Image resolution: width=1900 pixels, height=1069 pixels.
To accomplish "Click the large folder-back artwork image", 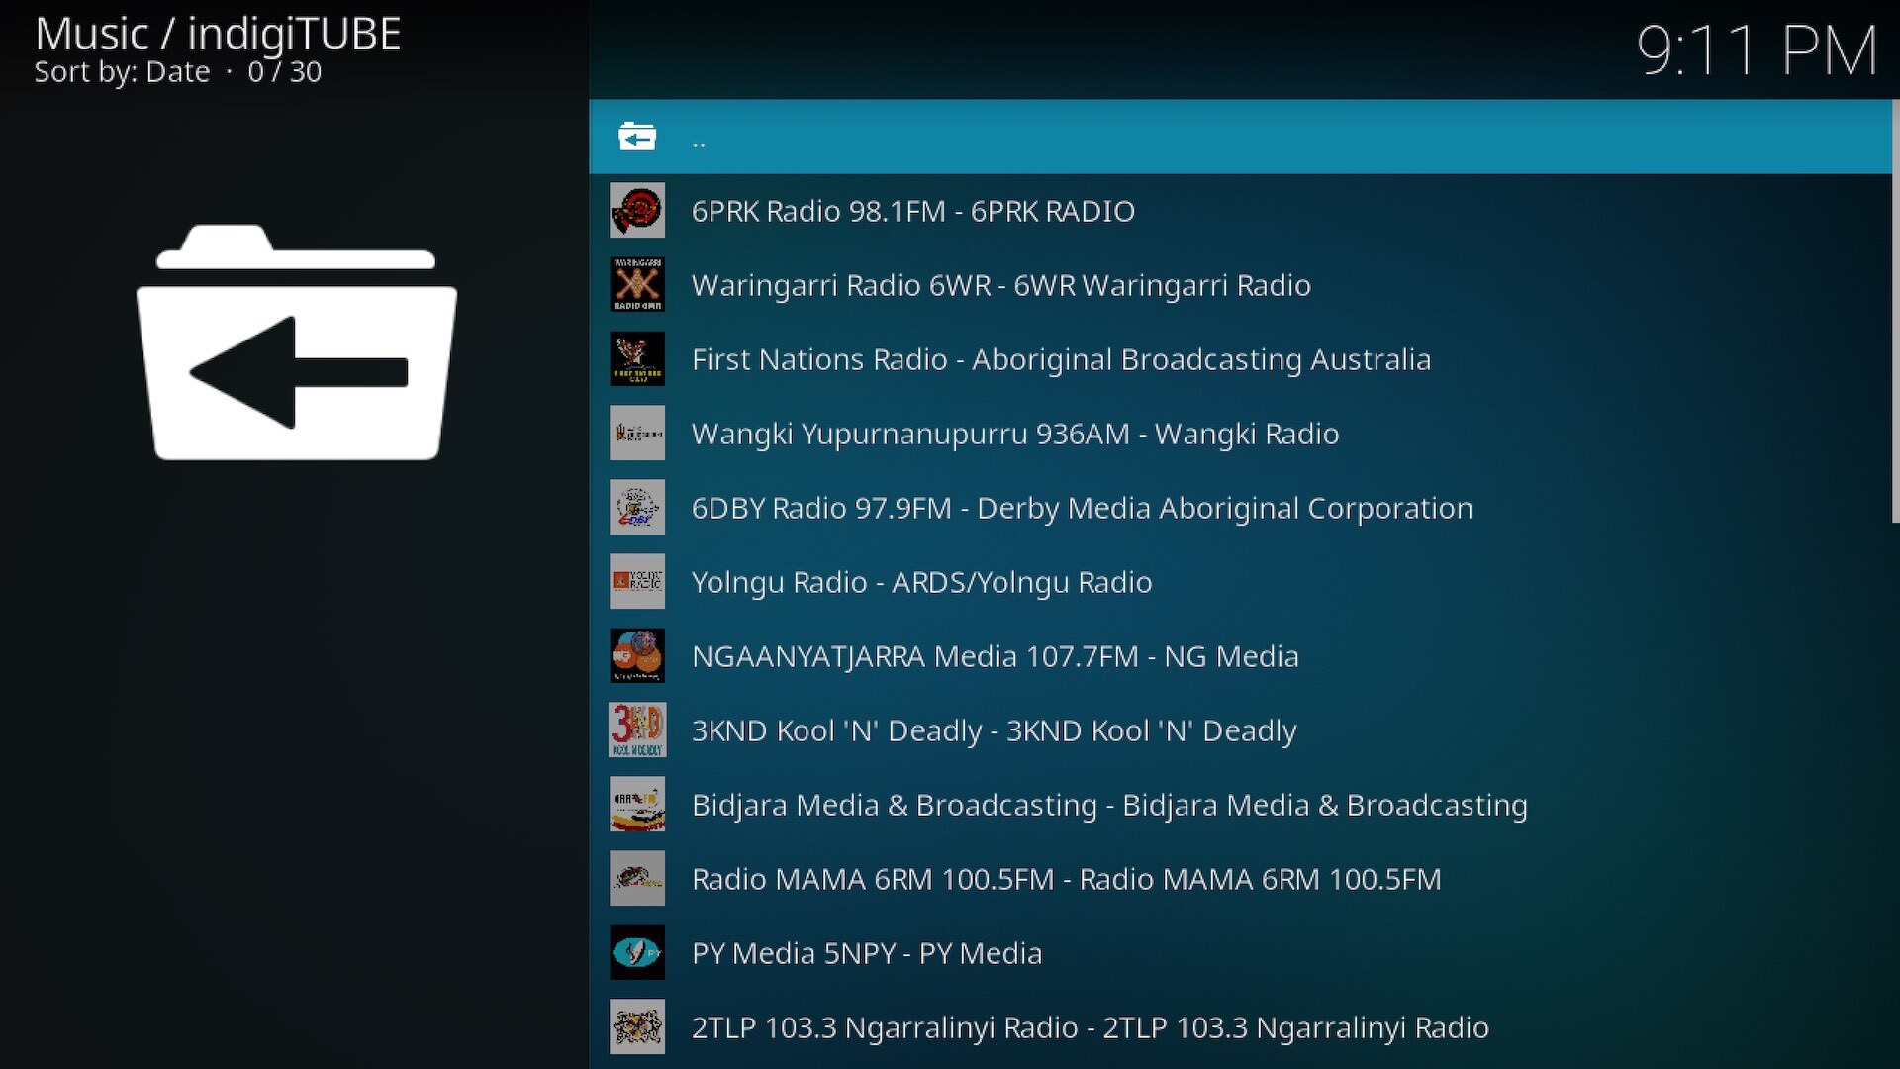I will 296,343.
